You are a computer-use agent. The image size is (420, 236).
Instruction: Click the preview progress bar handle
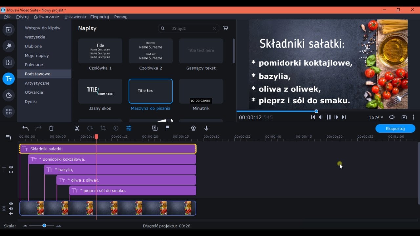click(316, 111)
